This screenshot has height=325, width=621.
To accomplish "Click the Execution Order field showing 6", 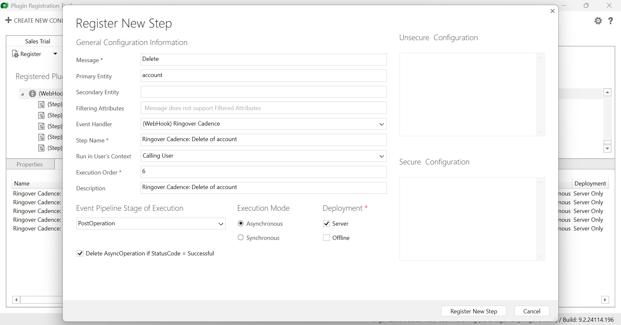I will (x=264, y=172).
